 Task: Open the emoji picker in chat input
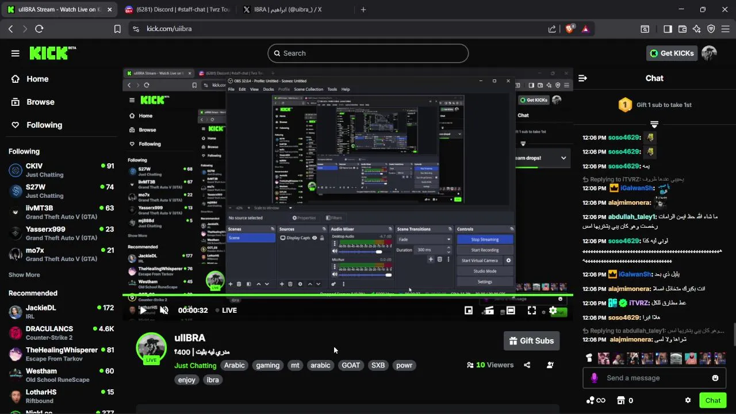tap(715, 378)
